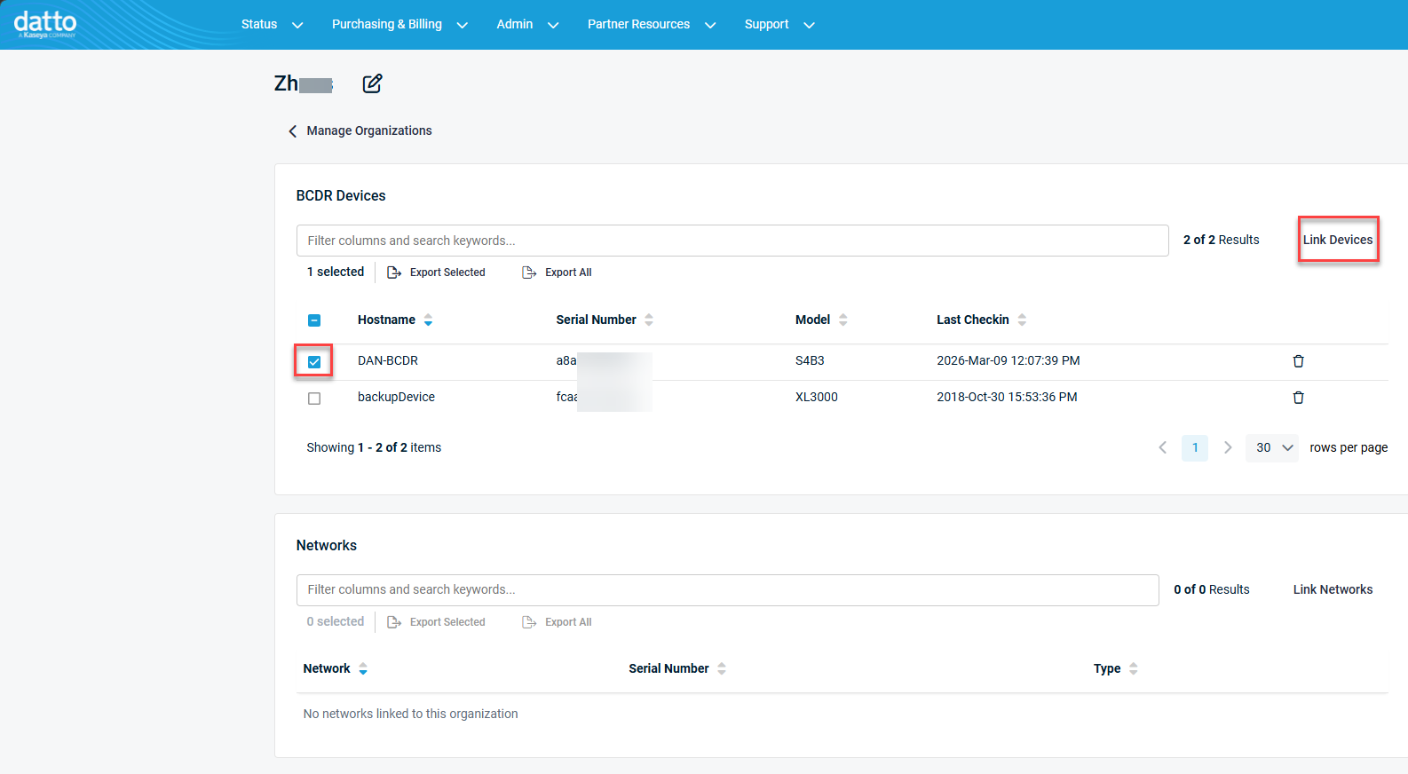Select the backupDevice checkbox
Viewport: 1408px width, 774px height.
click(314, 399)
